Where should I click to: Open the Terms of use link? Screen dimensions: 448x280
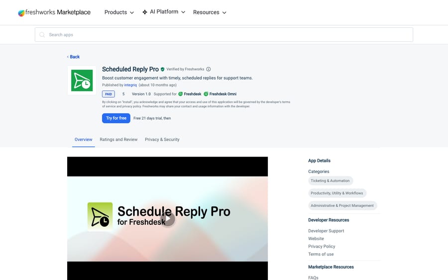(321, 254)
